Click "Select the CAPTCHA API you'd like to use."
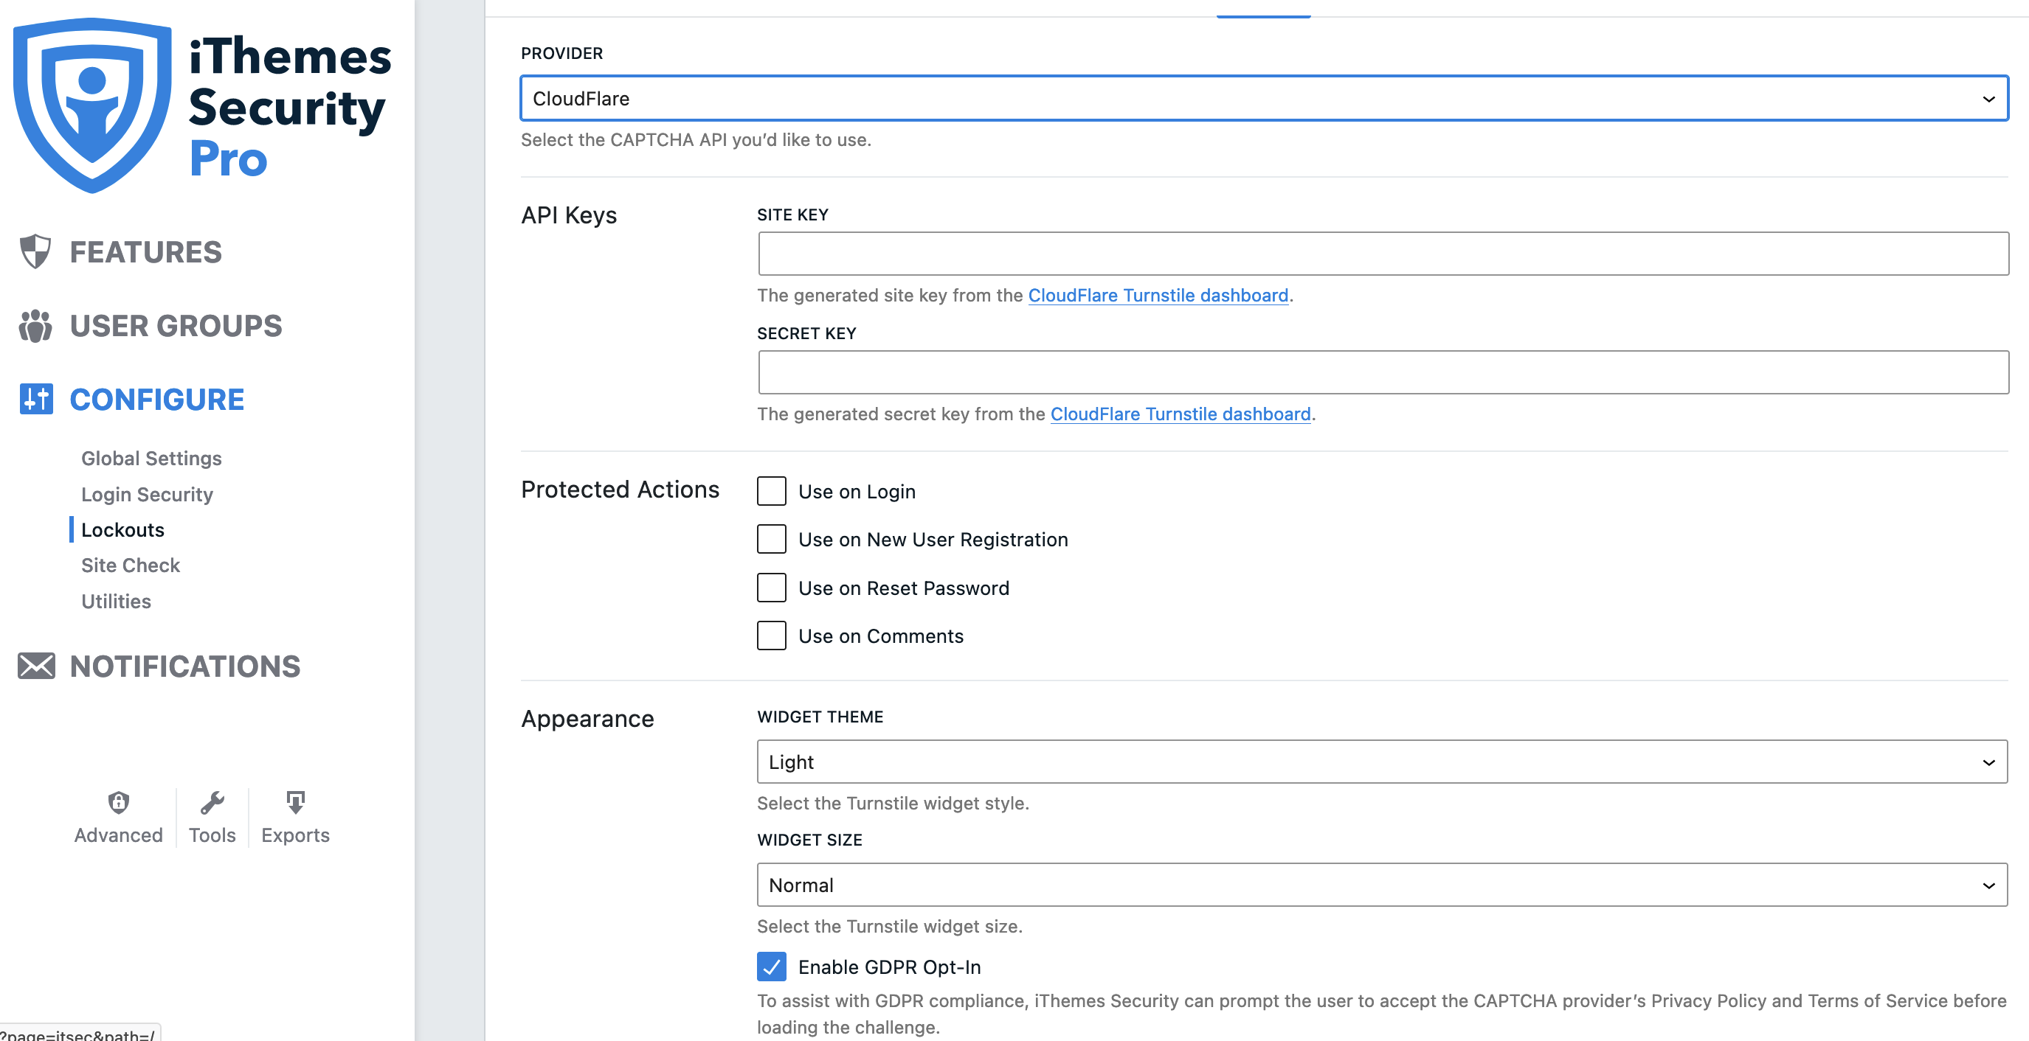This screenshot has height=1041, width=2029. pyautogui.click(x=696, y=139)
